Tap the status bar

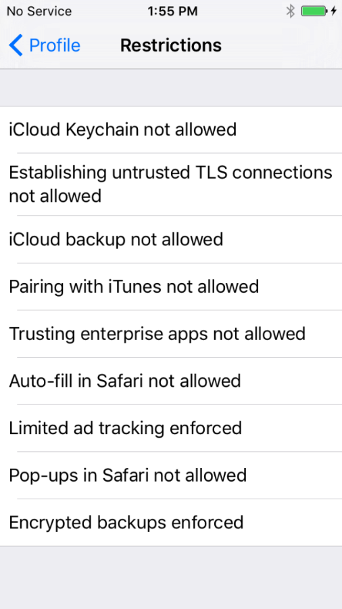click(x=171, y=12)
